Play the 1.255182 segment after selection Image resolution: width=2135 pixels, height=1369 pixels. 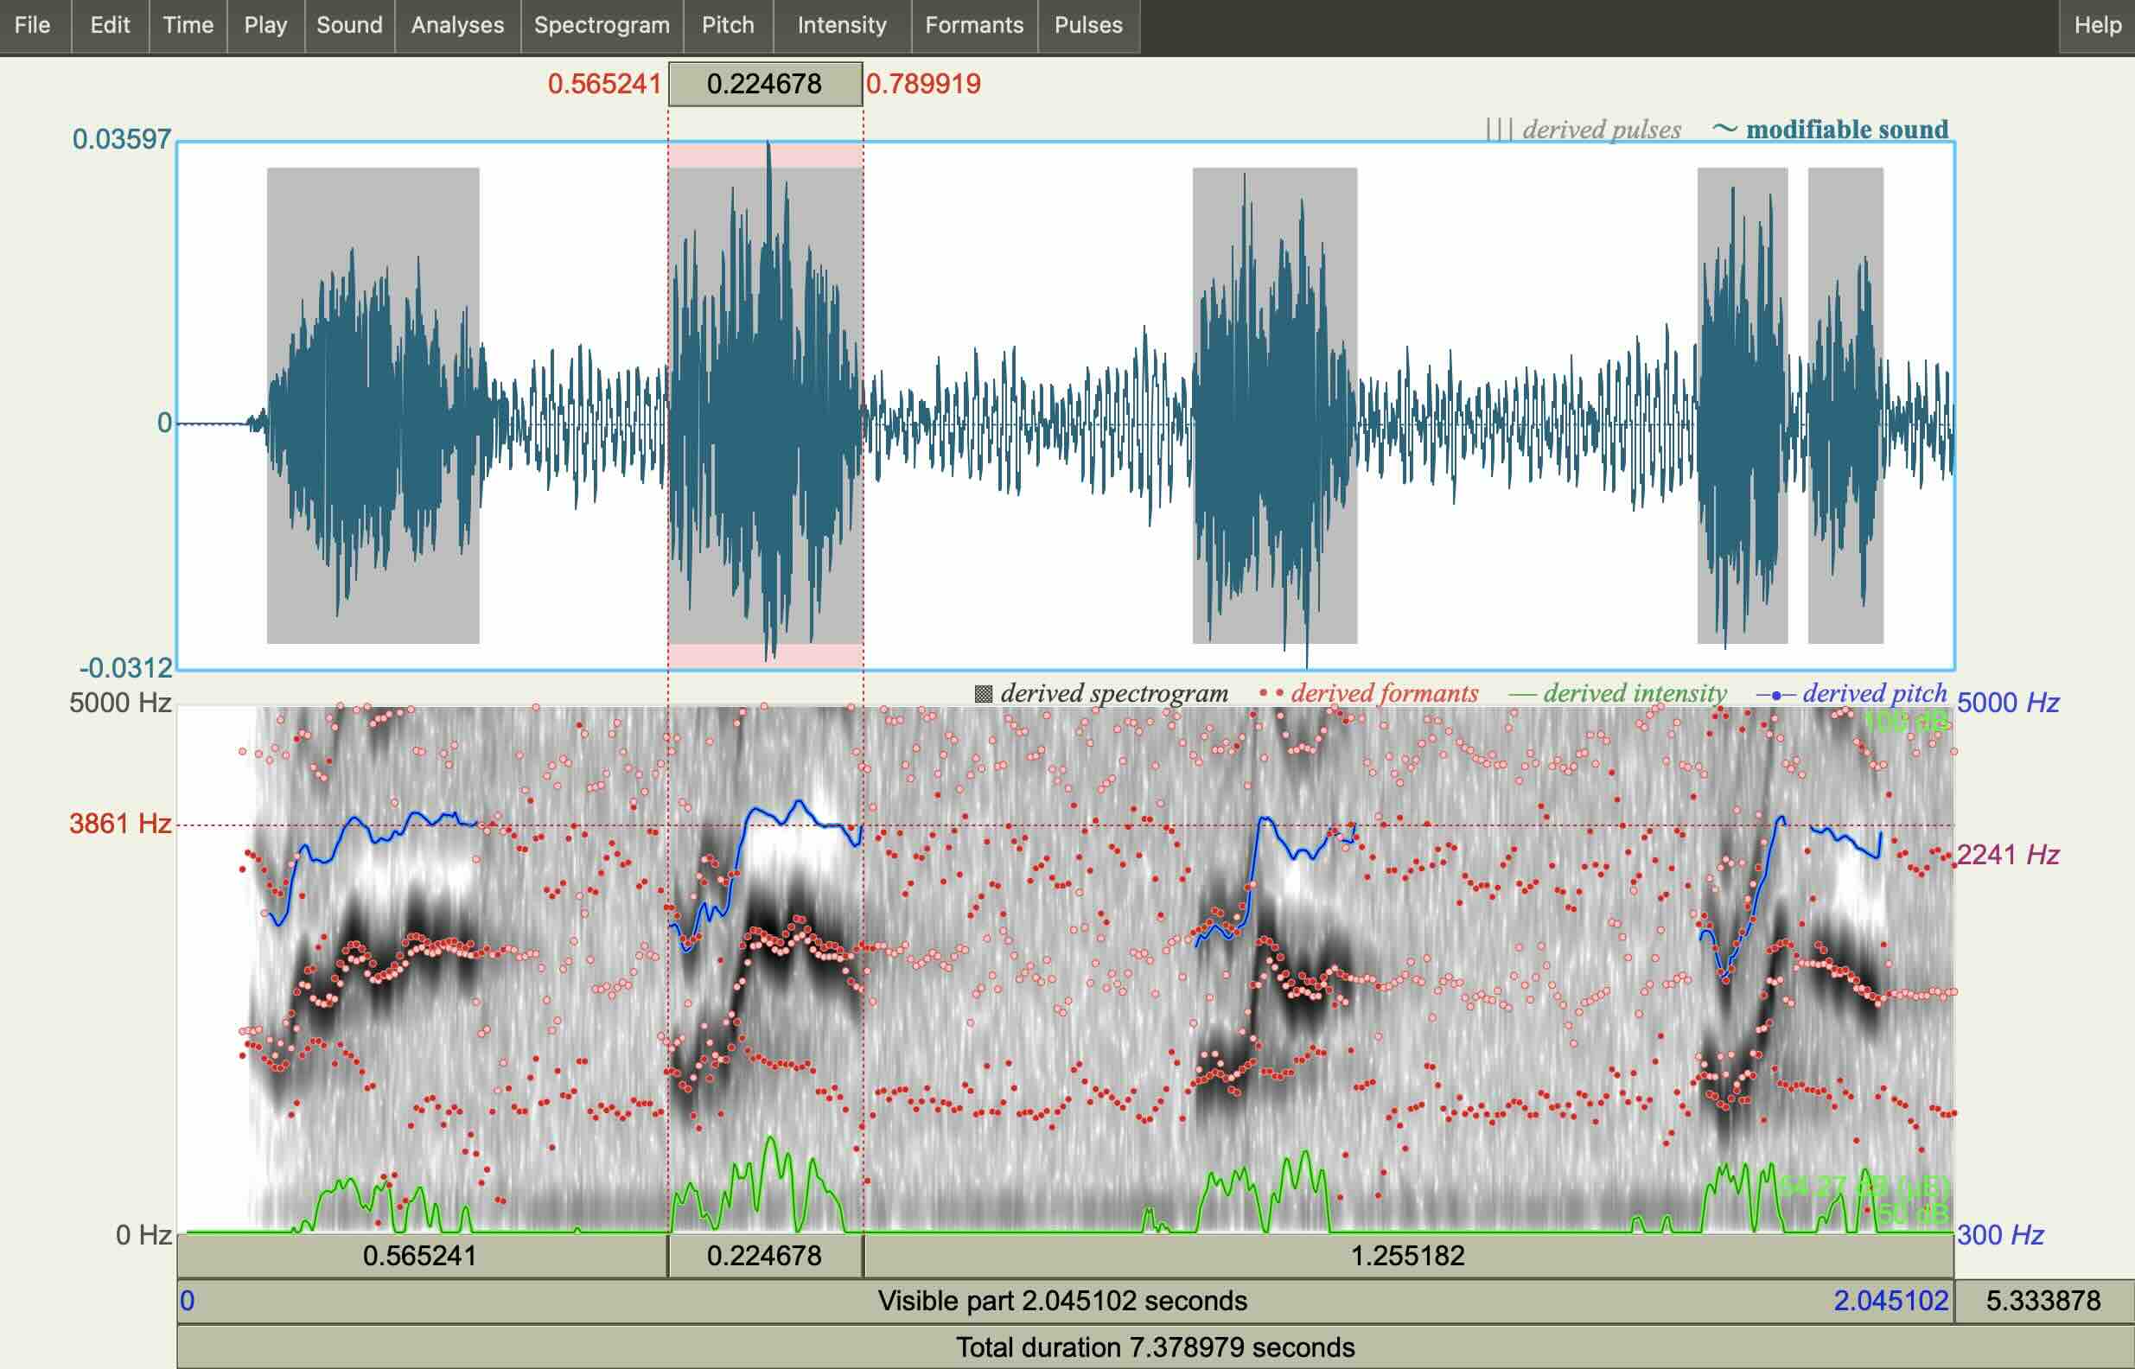[1408, 1256]
